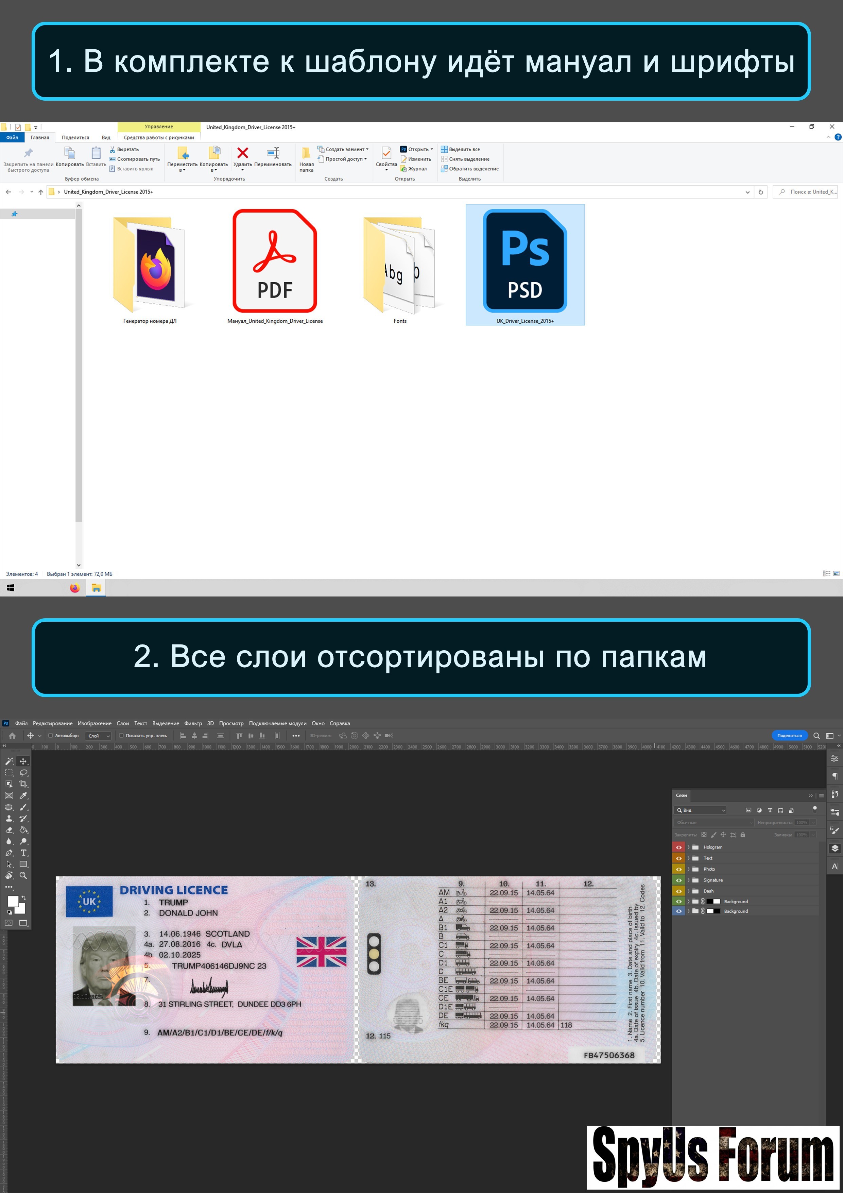The image size is (843, 1193).
Task: Click the Home icon in options bar
Action: pos(13,735)
